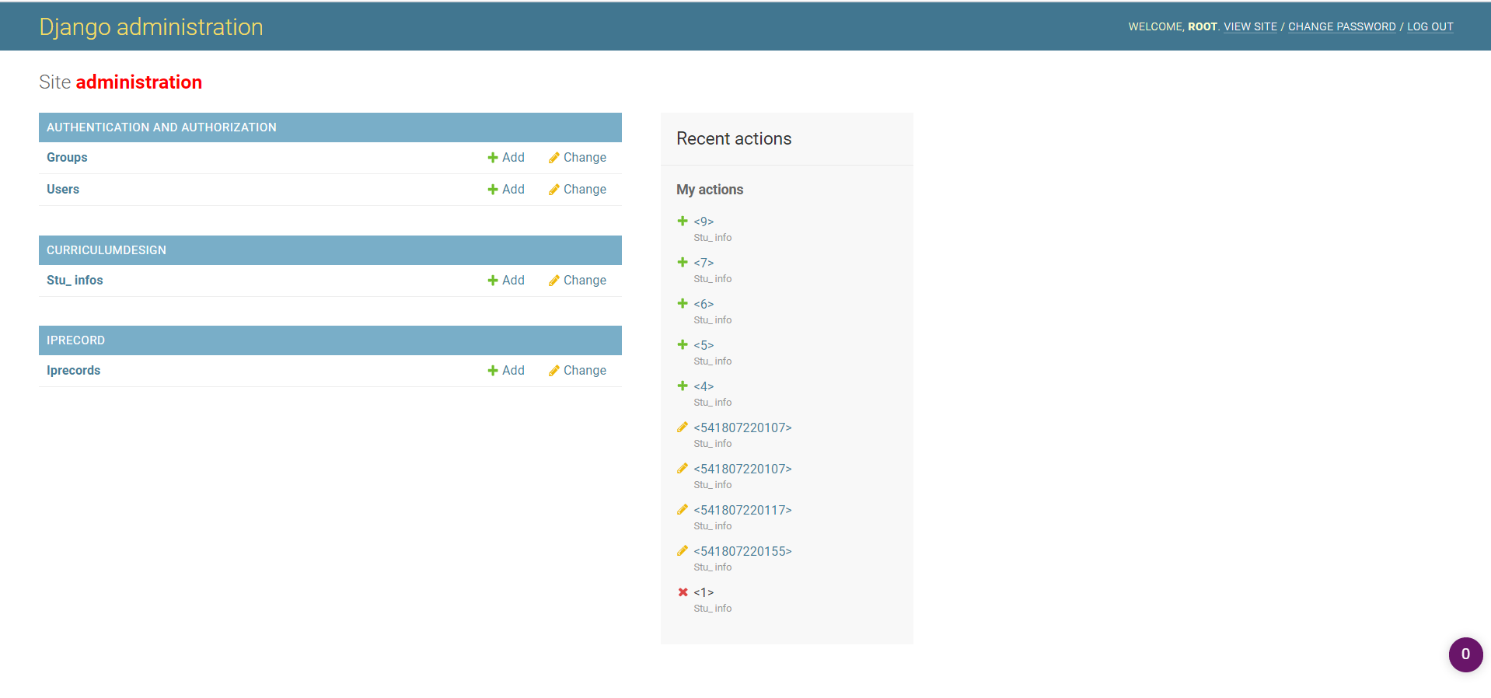
Task: Click the pencil icon in Iprecords row
Action: pyautogui.click(x=553, y=371)
